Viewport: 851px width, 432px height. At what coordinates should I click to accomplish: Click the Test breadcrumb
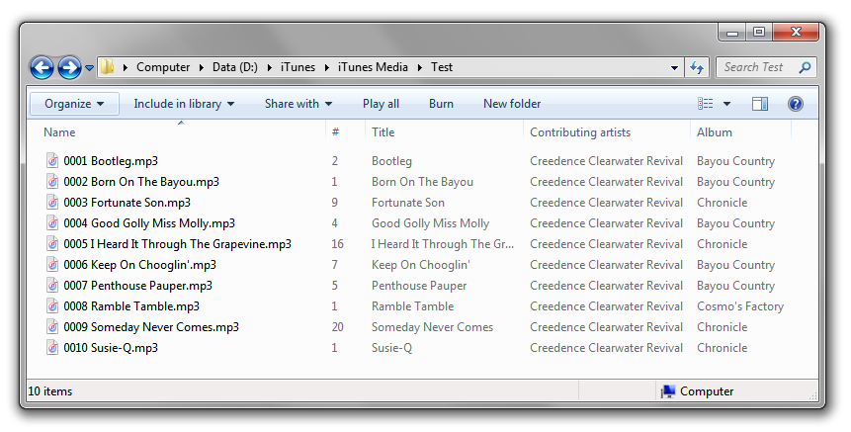coord(442,67)
